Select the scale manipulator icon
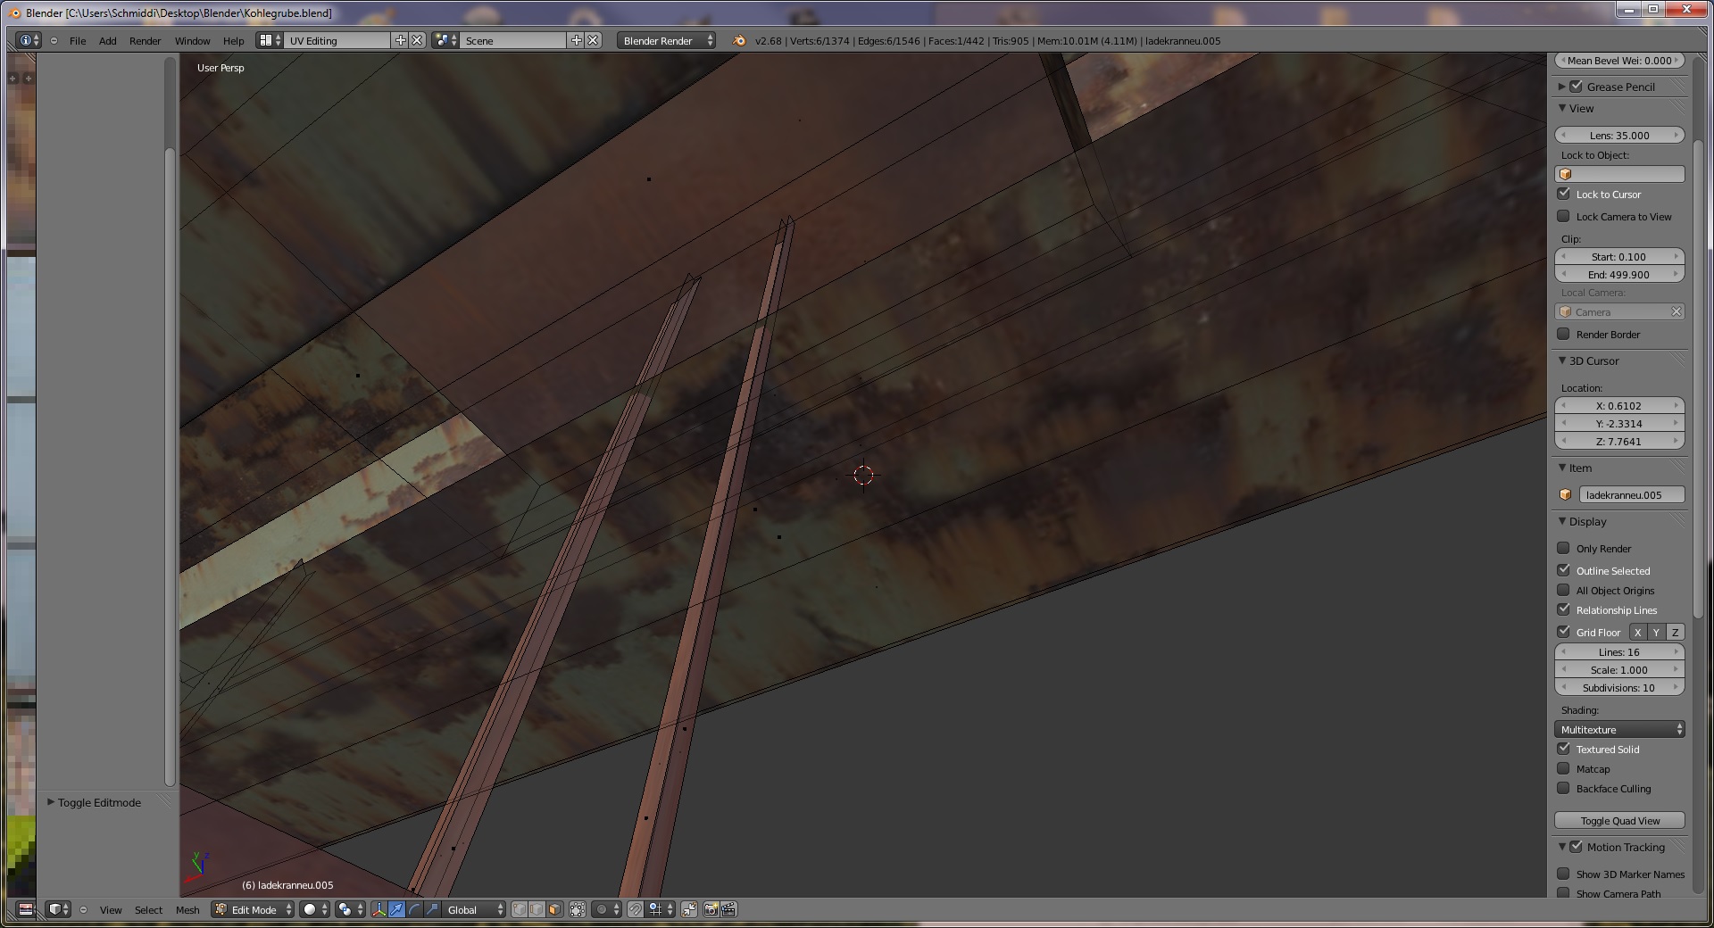The height and width of the screenshot is (928, 1714). click(432, 909)
